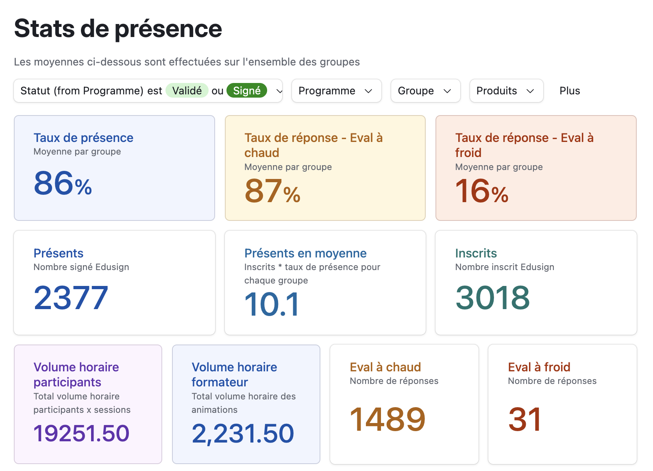Click 'Nombre signé Edusign' subtitle
Viewport: 653px width, 471px height.
pos(81,267)
